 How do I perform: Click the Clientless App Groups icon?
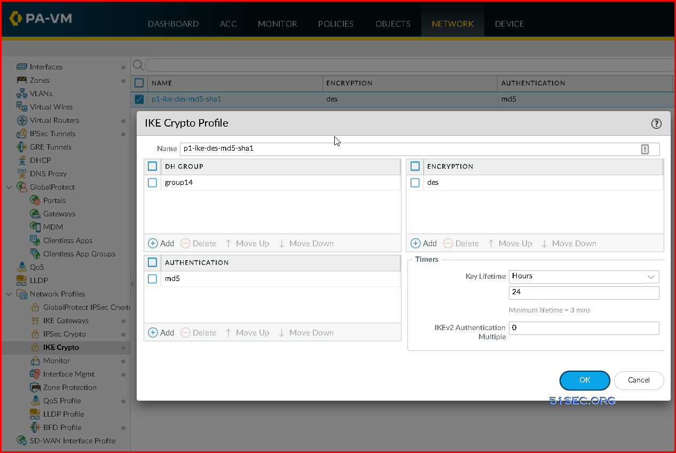(x=35, y=254)
